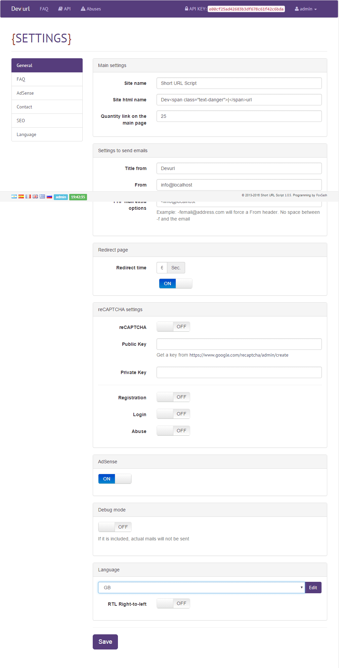
Task: Toggle the RTL Right-to-left switch
Action: pyautogui.click(x=173, y=603)
